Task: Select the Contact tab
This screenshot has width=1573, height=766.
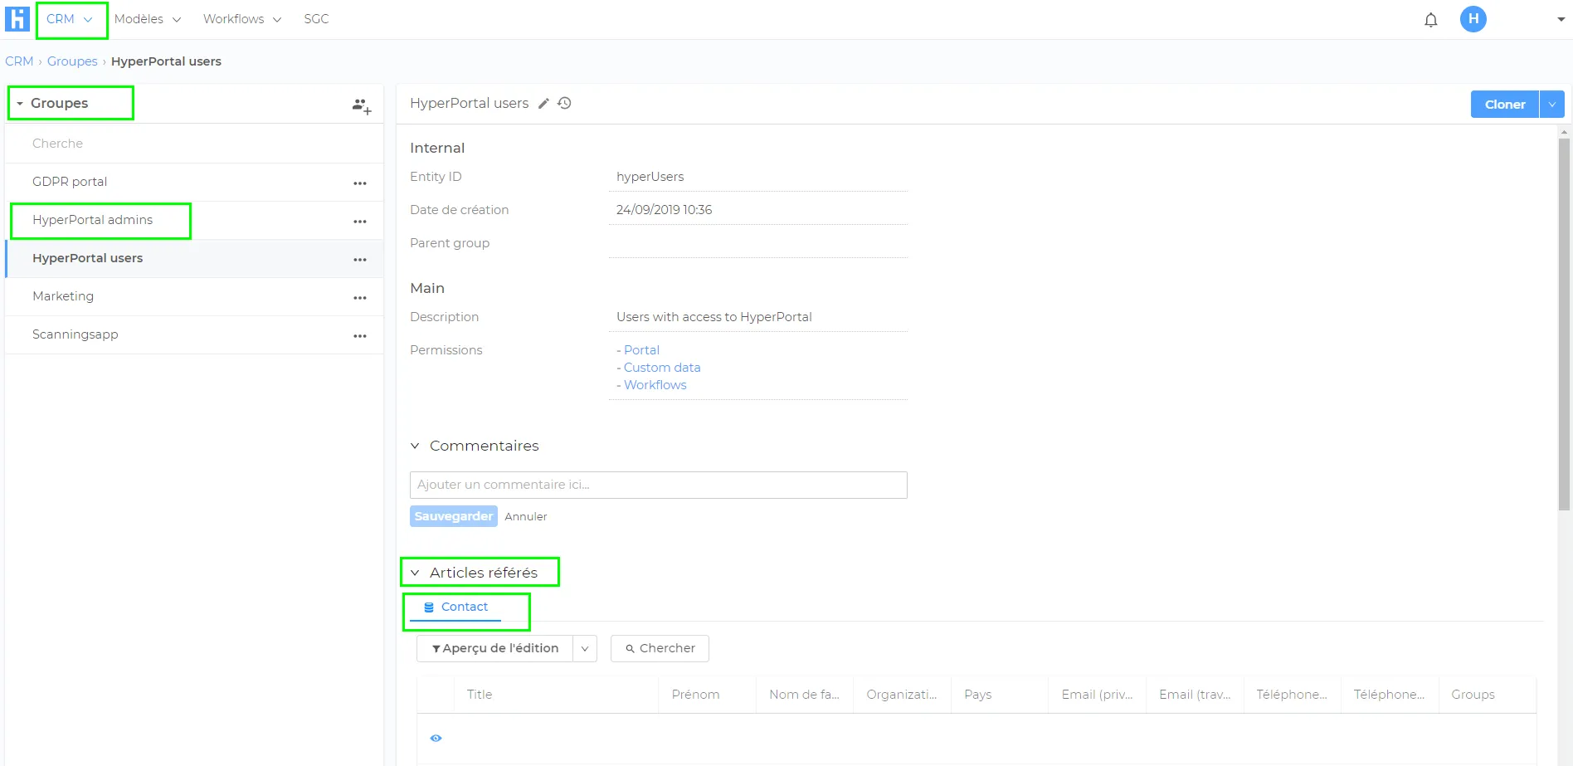Action: pos(455,607)
